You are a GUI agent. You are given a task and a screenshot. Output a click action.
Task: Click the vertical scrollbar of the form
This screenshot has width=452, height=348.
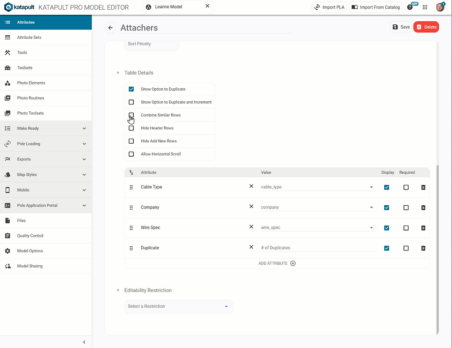[437, 250]
